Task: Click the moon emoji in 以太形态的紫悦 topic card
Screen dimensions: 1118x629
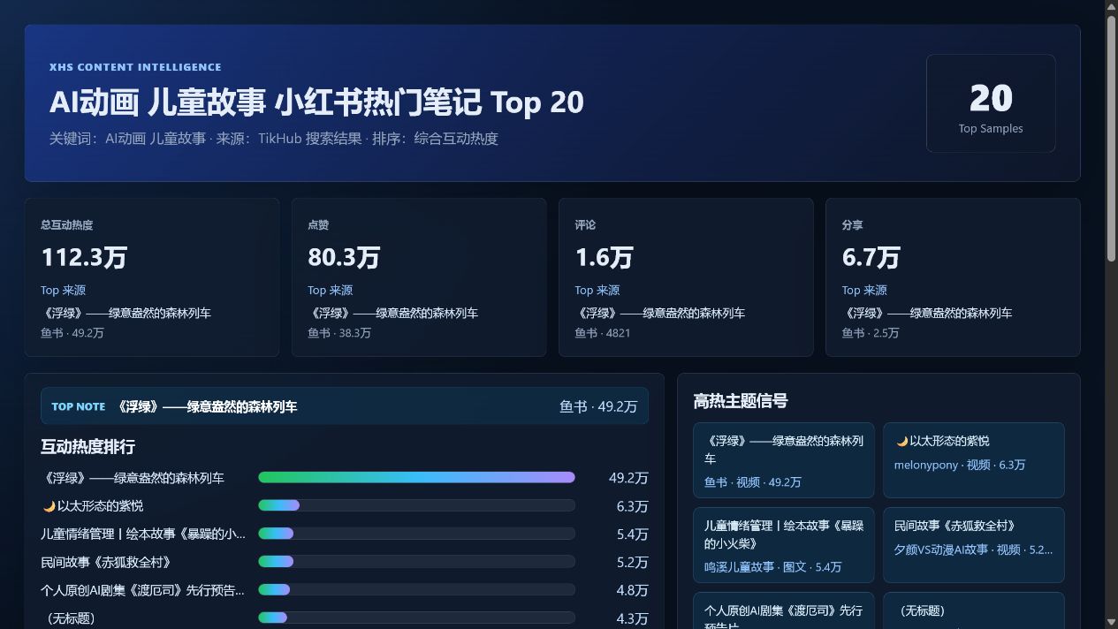Action: point(902,441)
